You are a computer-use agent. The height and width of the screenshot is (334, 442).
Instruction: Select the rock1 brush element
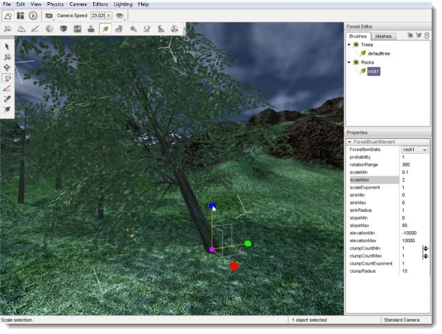point(373,71)
